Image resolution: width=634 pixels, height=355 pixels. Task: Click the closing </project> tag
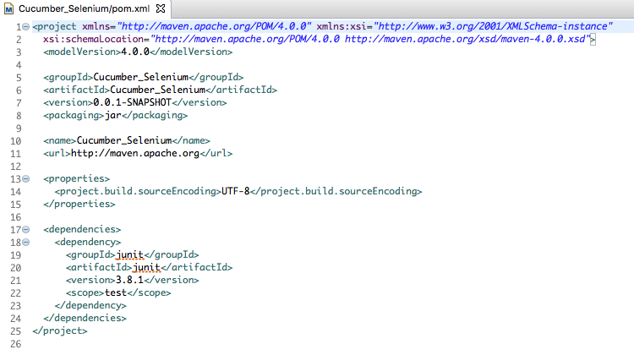click(x=59, y=331)
